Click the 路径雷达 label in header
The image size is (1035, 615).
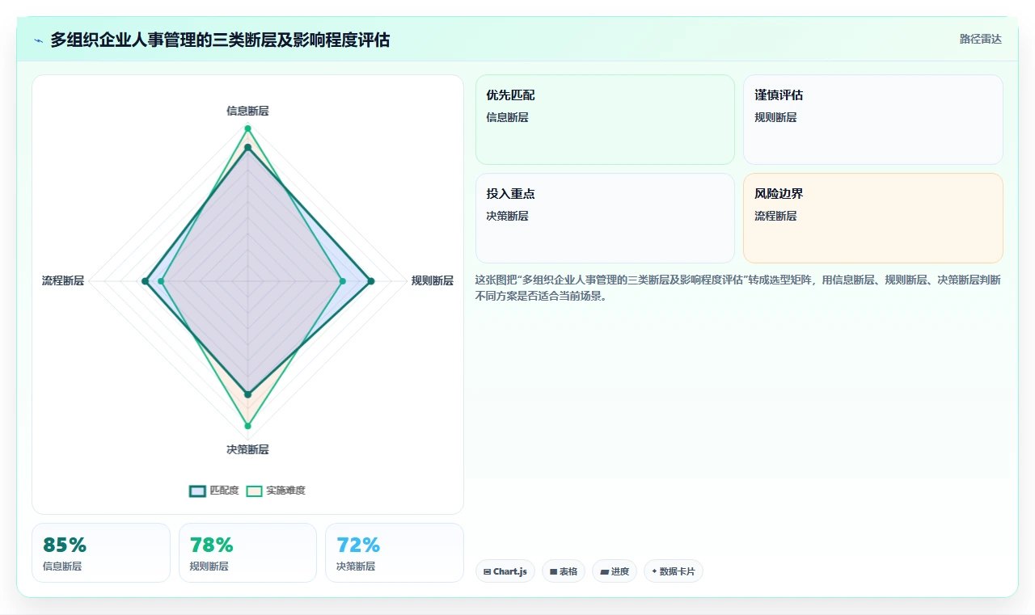point(980,39)
